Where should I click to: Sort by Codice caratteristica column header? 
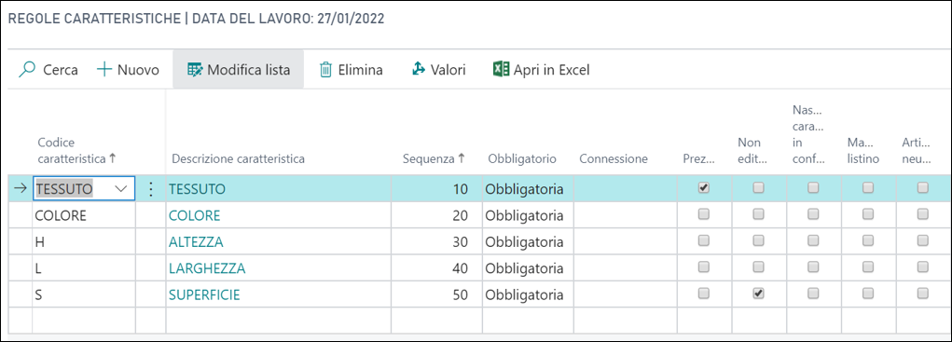(x=77, y=150)
